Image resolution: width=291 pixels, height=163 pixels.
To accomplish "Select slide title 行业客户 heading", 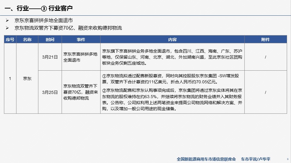I will coord(38,8).
